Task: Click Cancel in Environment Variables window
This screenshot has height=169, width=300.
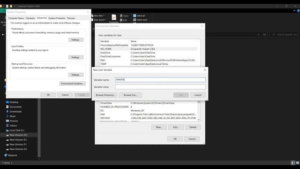Action: tap(192, 139)
